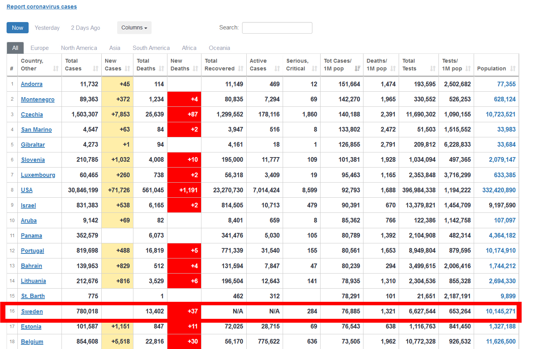Image resolution: width=534 pixels, height=349 pixels.
Task: Open the Lithuania country link
Action: point(33,281)
